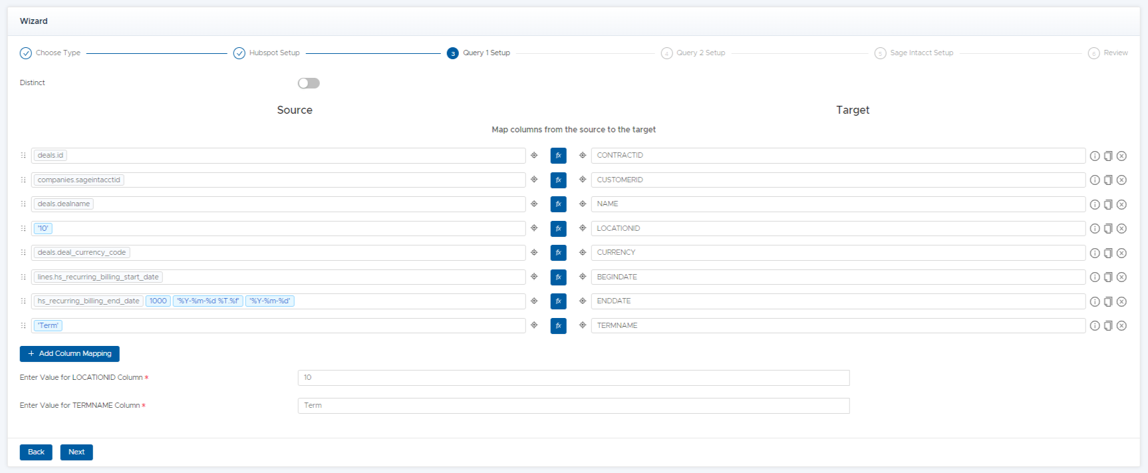
Task: Duplicate the LOCATIONID mapping row
Action: [x=1108, y=228]
